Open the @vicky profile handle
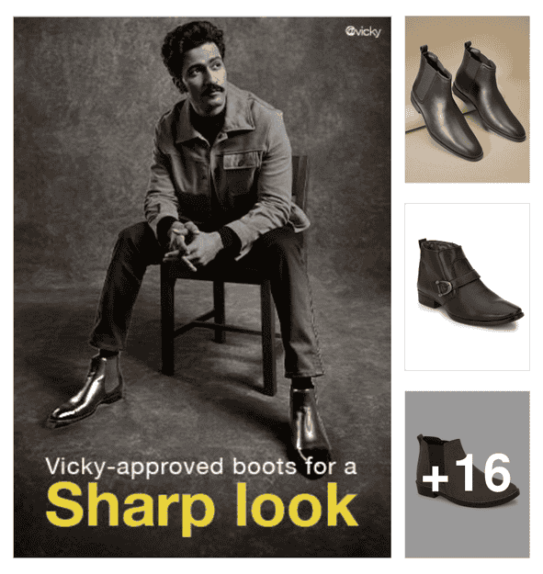 pyautogui.click(x=363, y=32)
